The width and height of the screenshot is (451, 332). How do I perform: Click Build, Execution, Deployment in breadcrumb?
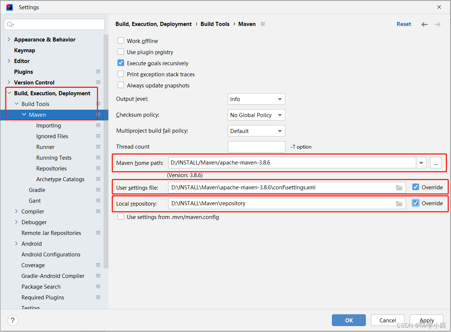pyautogui.click(x=154, y=24)
